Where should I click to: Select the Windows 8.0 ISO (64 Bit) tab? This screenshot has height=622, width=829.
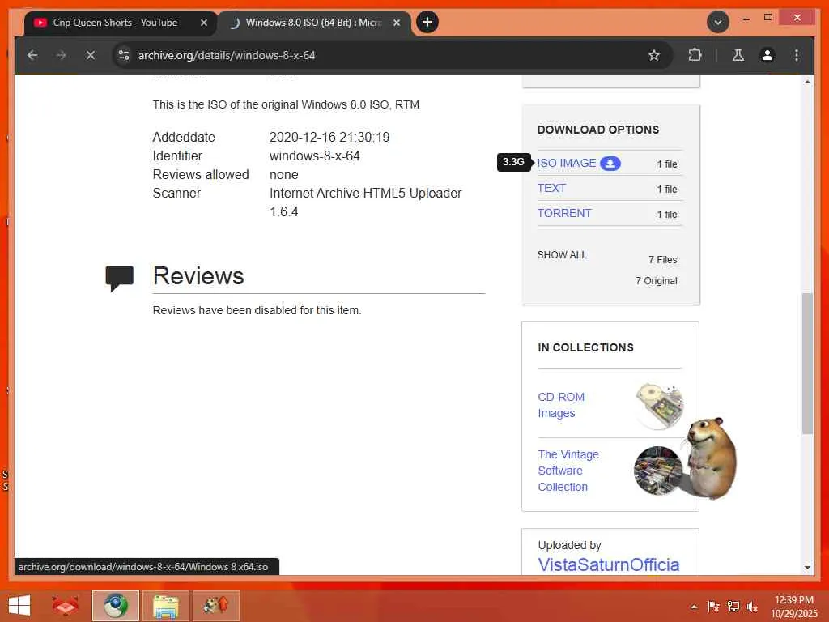coord(314,23)
